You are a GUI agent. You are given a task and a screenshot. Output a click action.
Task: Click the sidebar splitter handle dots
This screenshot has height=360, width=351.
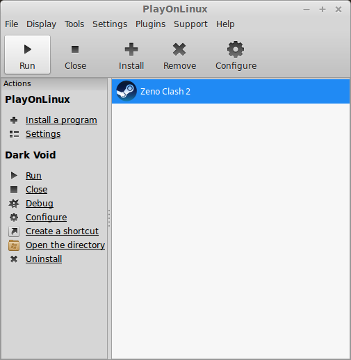pyautogui.click(x=109, y=218)
